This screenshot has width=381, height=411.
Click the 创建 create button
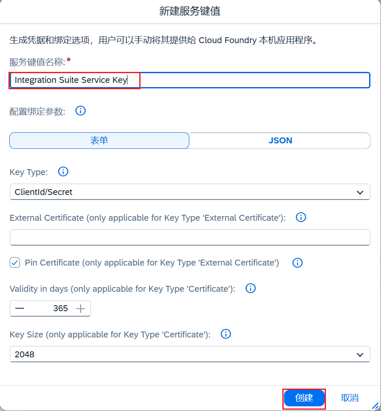(x=304, y=398)
